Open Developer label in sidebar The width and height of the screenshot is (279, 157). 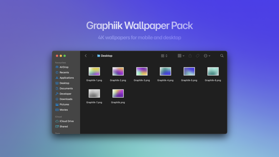click(66, 94)
